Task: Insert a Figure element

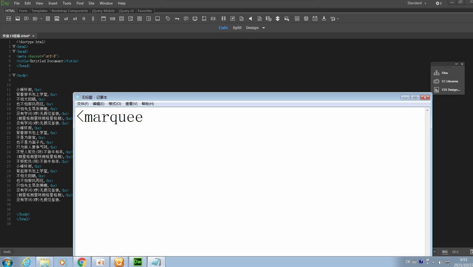Action: click(57, 19)
